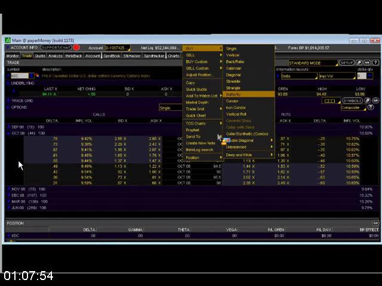
Task: Click symbol lookup icon next to XDC field
Action: 30,76
